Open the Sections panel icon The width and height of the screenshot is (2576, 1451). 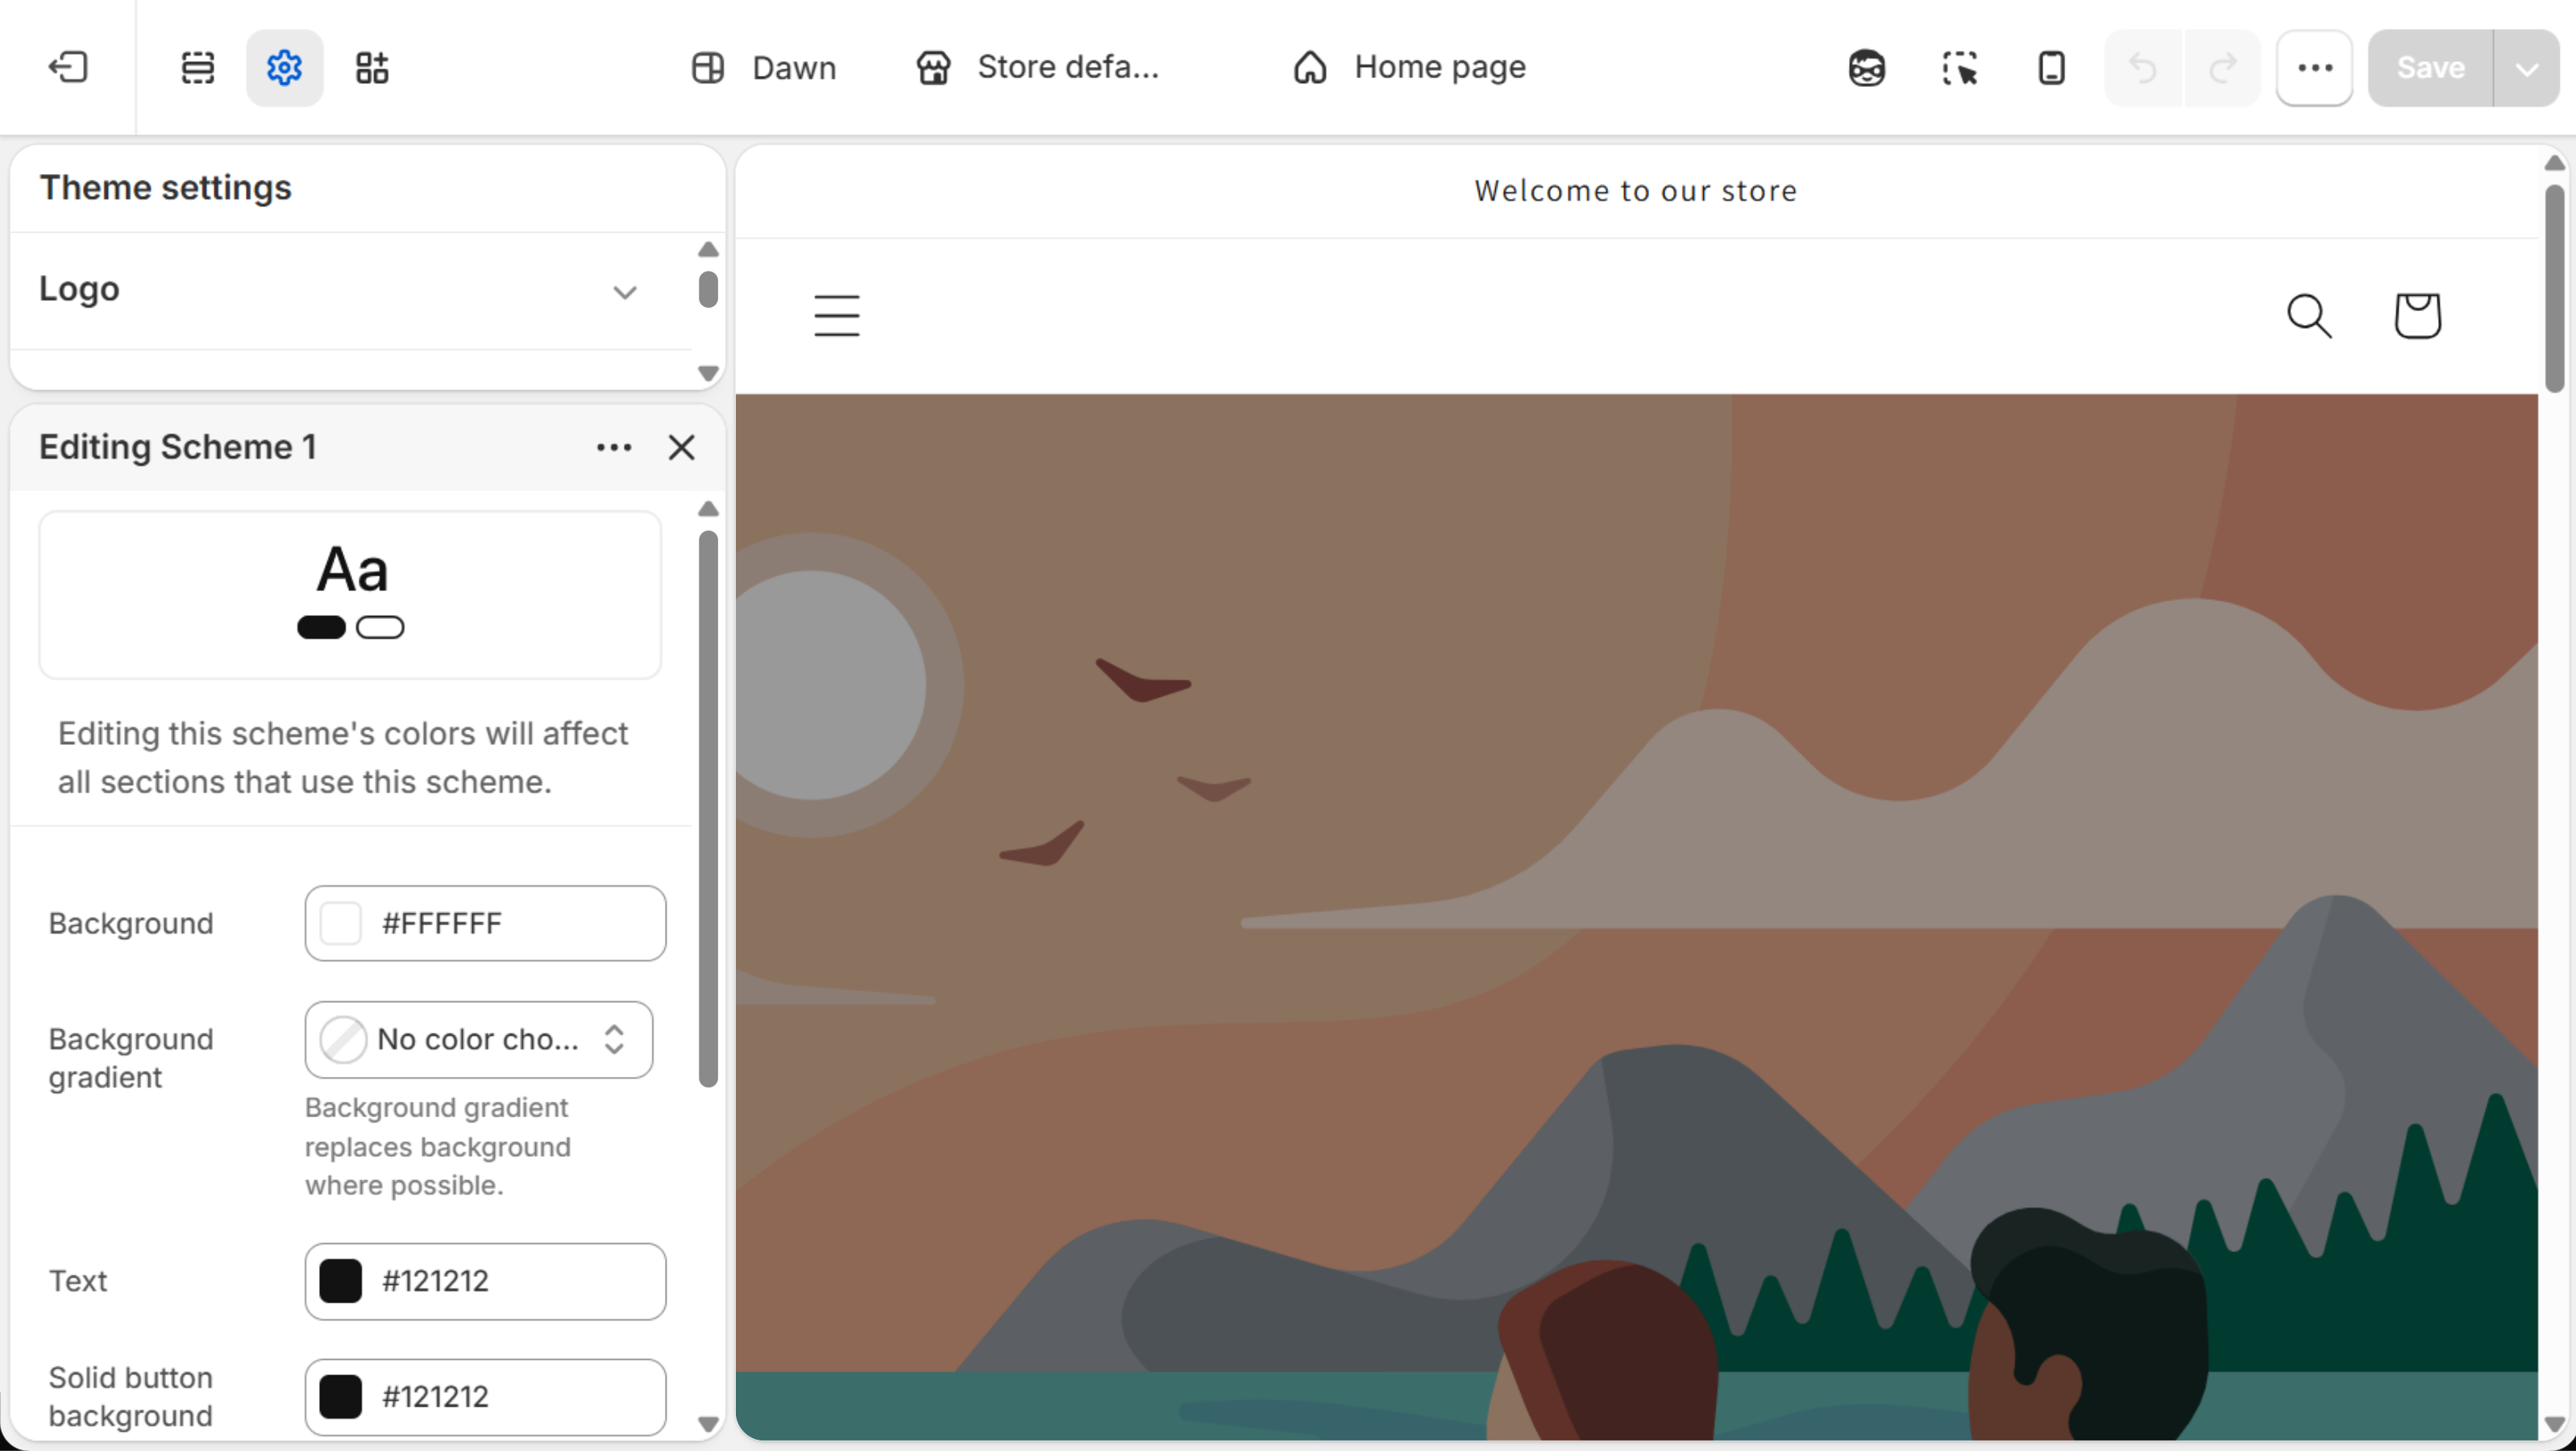[197, 68]
